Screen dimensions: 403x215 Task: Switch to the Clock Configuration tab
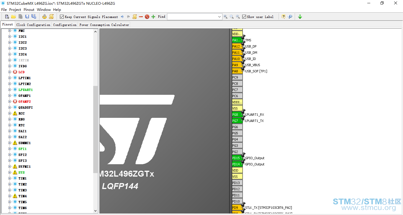coord(33,25)
